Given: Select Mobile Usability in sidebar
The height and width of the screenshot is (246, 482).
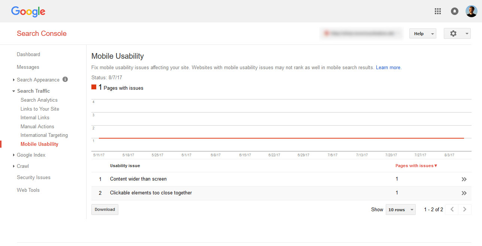Looking at the screenshot, I should click(x=39, y=144).
